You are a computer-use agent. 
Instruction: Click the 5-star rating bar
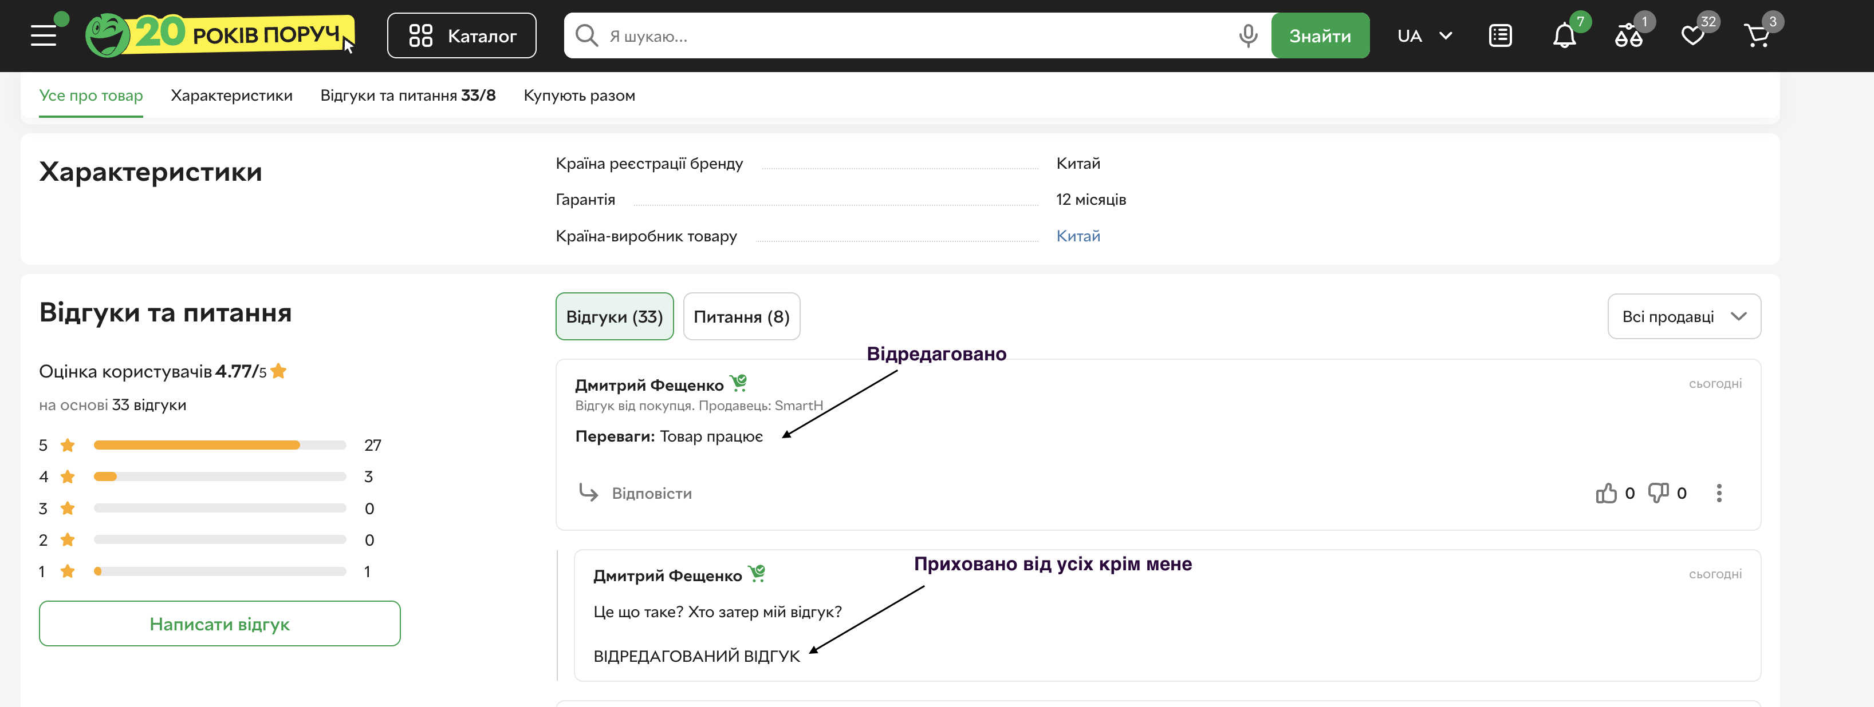pyautogui.click(x=220, y=446)
